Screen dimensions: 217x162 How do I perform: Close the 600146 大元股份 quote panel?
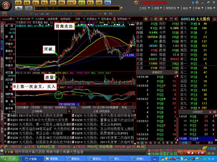coord(214,19)
